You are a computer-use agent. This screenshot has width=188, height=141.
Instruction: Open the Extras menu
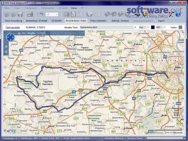tap(74, 8)
